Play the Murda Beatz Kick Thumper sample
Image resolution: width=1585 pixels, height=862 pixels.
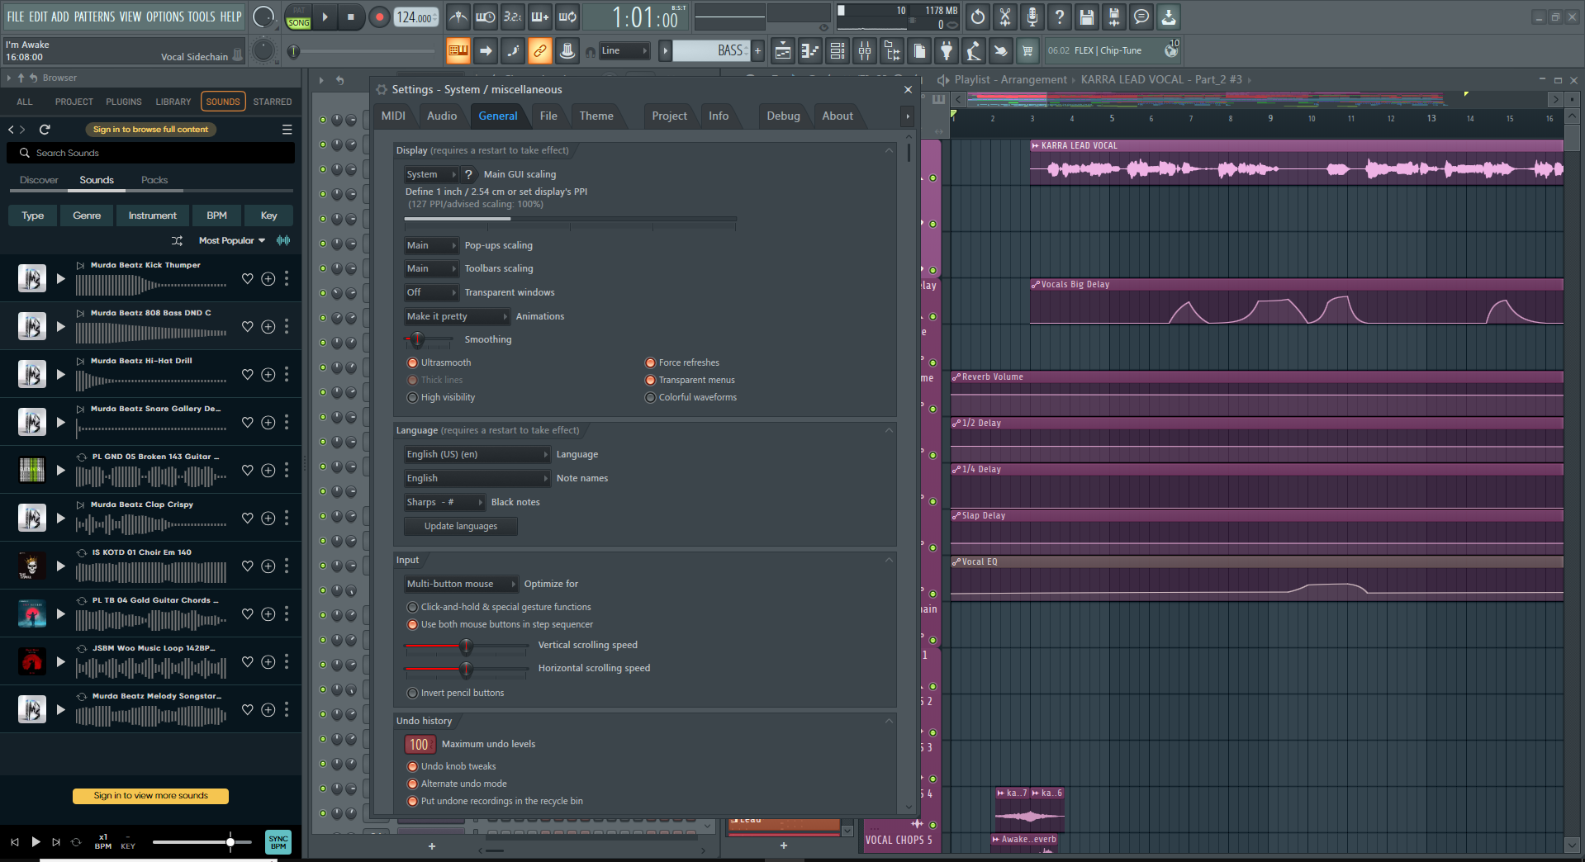60,279
